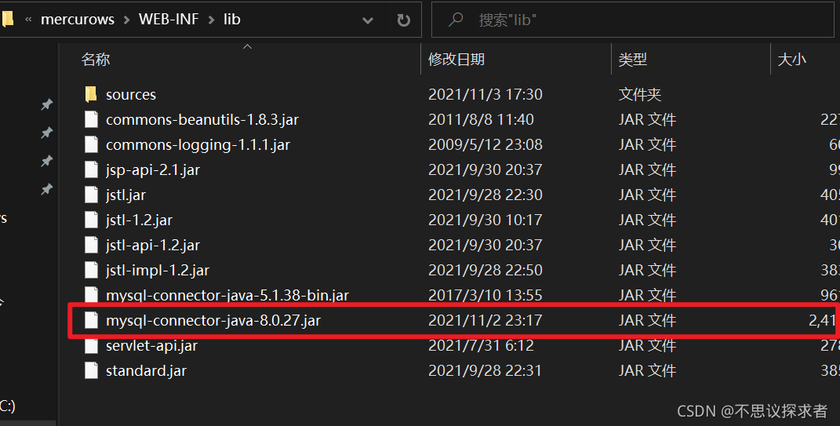Click file icon of jsp-api-2.1.jar
The width and height of the screenshot is (840, 426).
pos(91,170)
